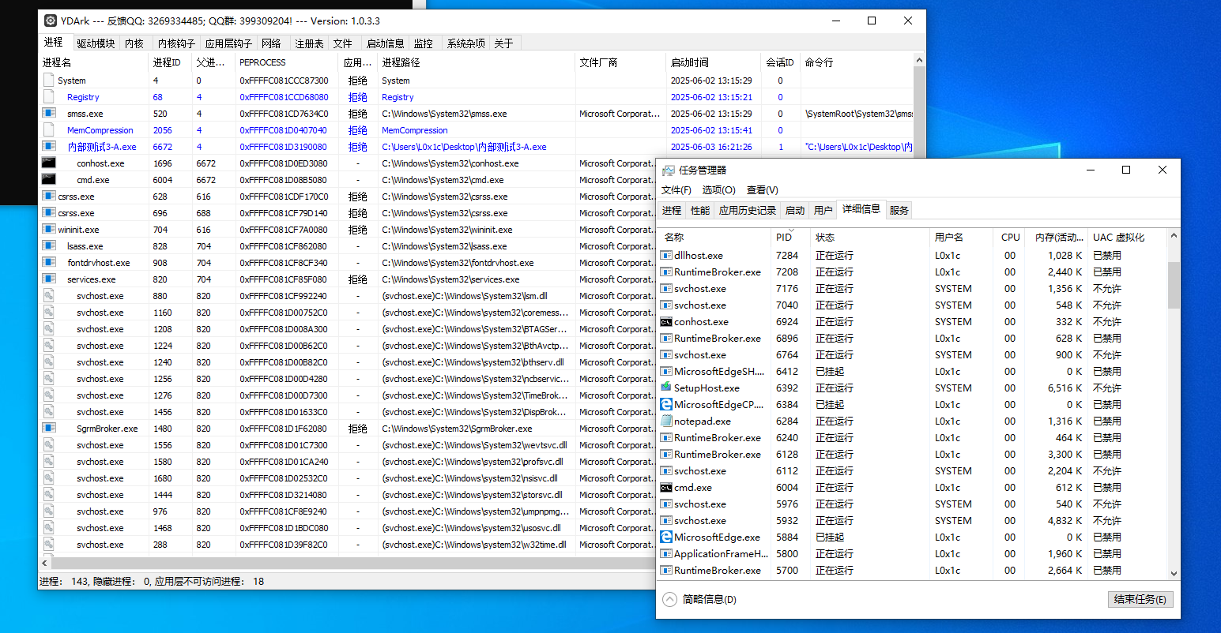1221x633 pixels.
Task: Open 文件(F) menu in Task Manager
Action: pyautogui.click(x=676, y=189)
